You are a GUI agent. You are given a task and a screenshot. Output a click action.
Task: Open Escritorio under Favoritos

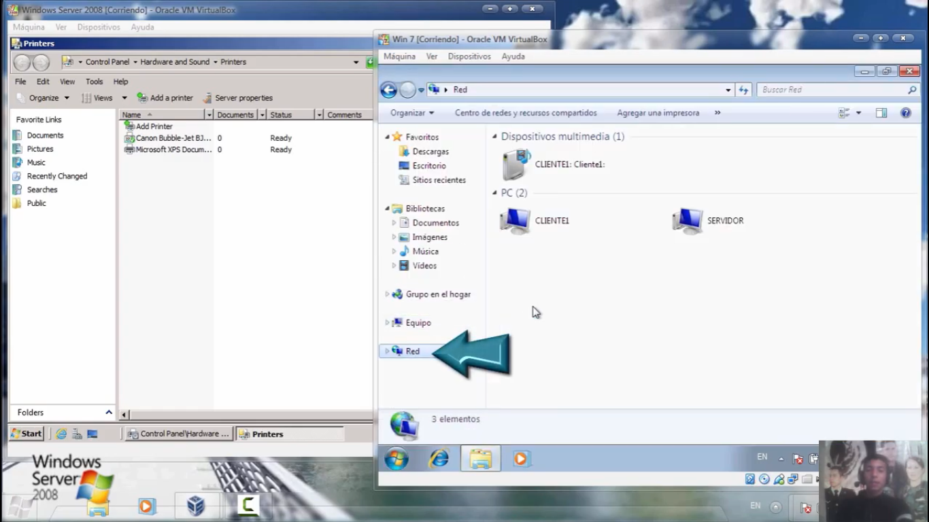pyautogui.click(x=429, y=166)
